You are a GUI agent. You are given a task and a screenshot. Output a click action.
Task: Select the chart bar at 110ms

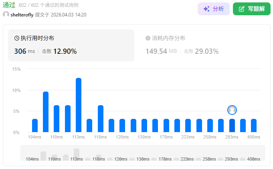coord(57,118)
